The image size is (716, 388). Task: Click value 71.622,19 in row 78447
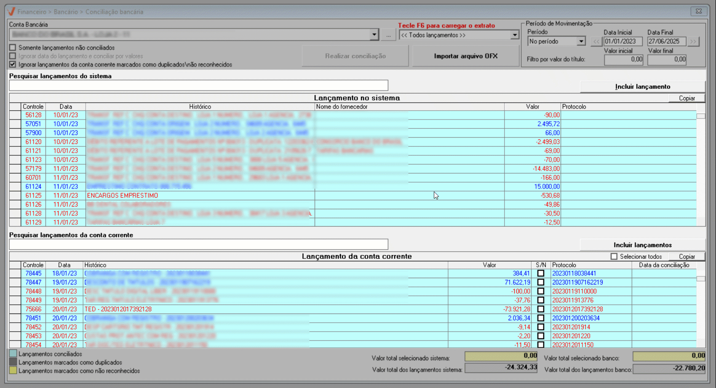point(517,282)
